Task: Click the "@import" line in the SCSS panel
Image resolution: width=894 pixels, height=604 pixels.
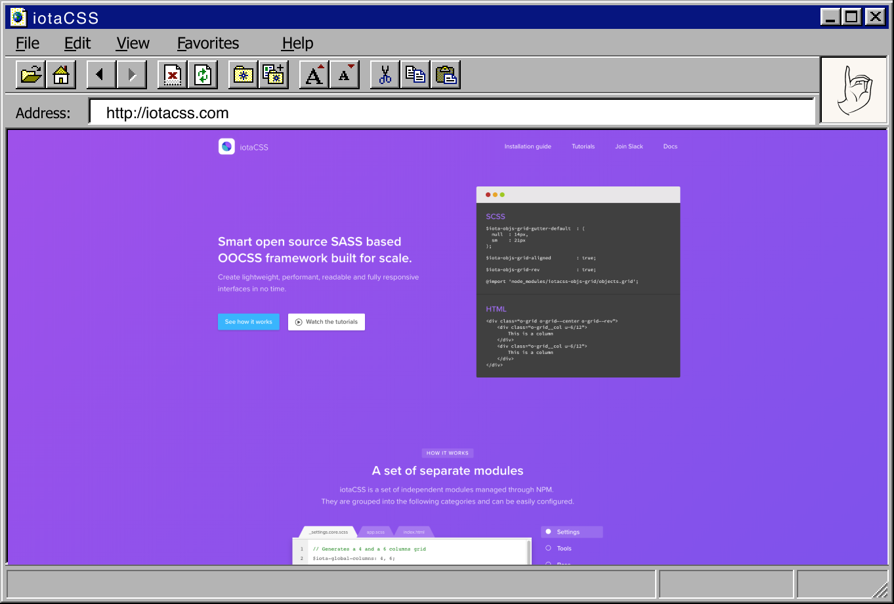Action: 562,281
